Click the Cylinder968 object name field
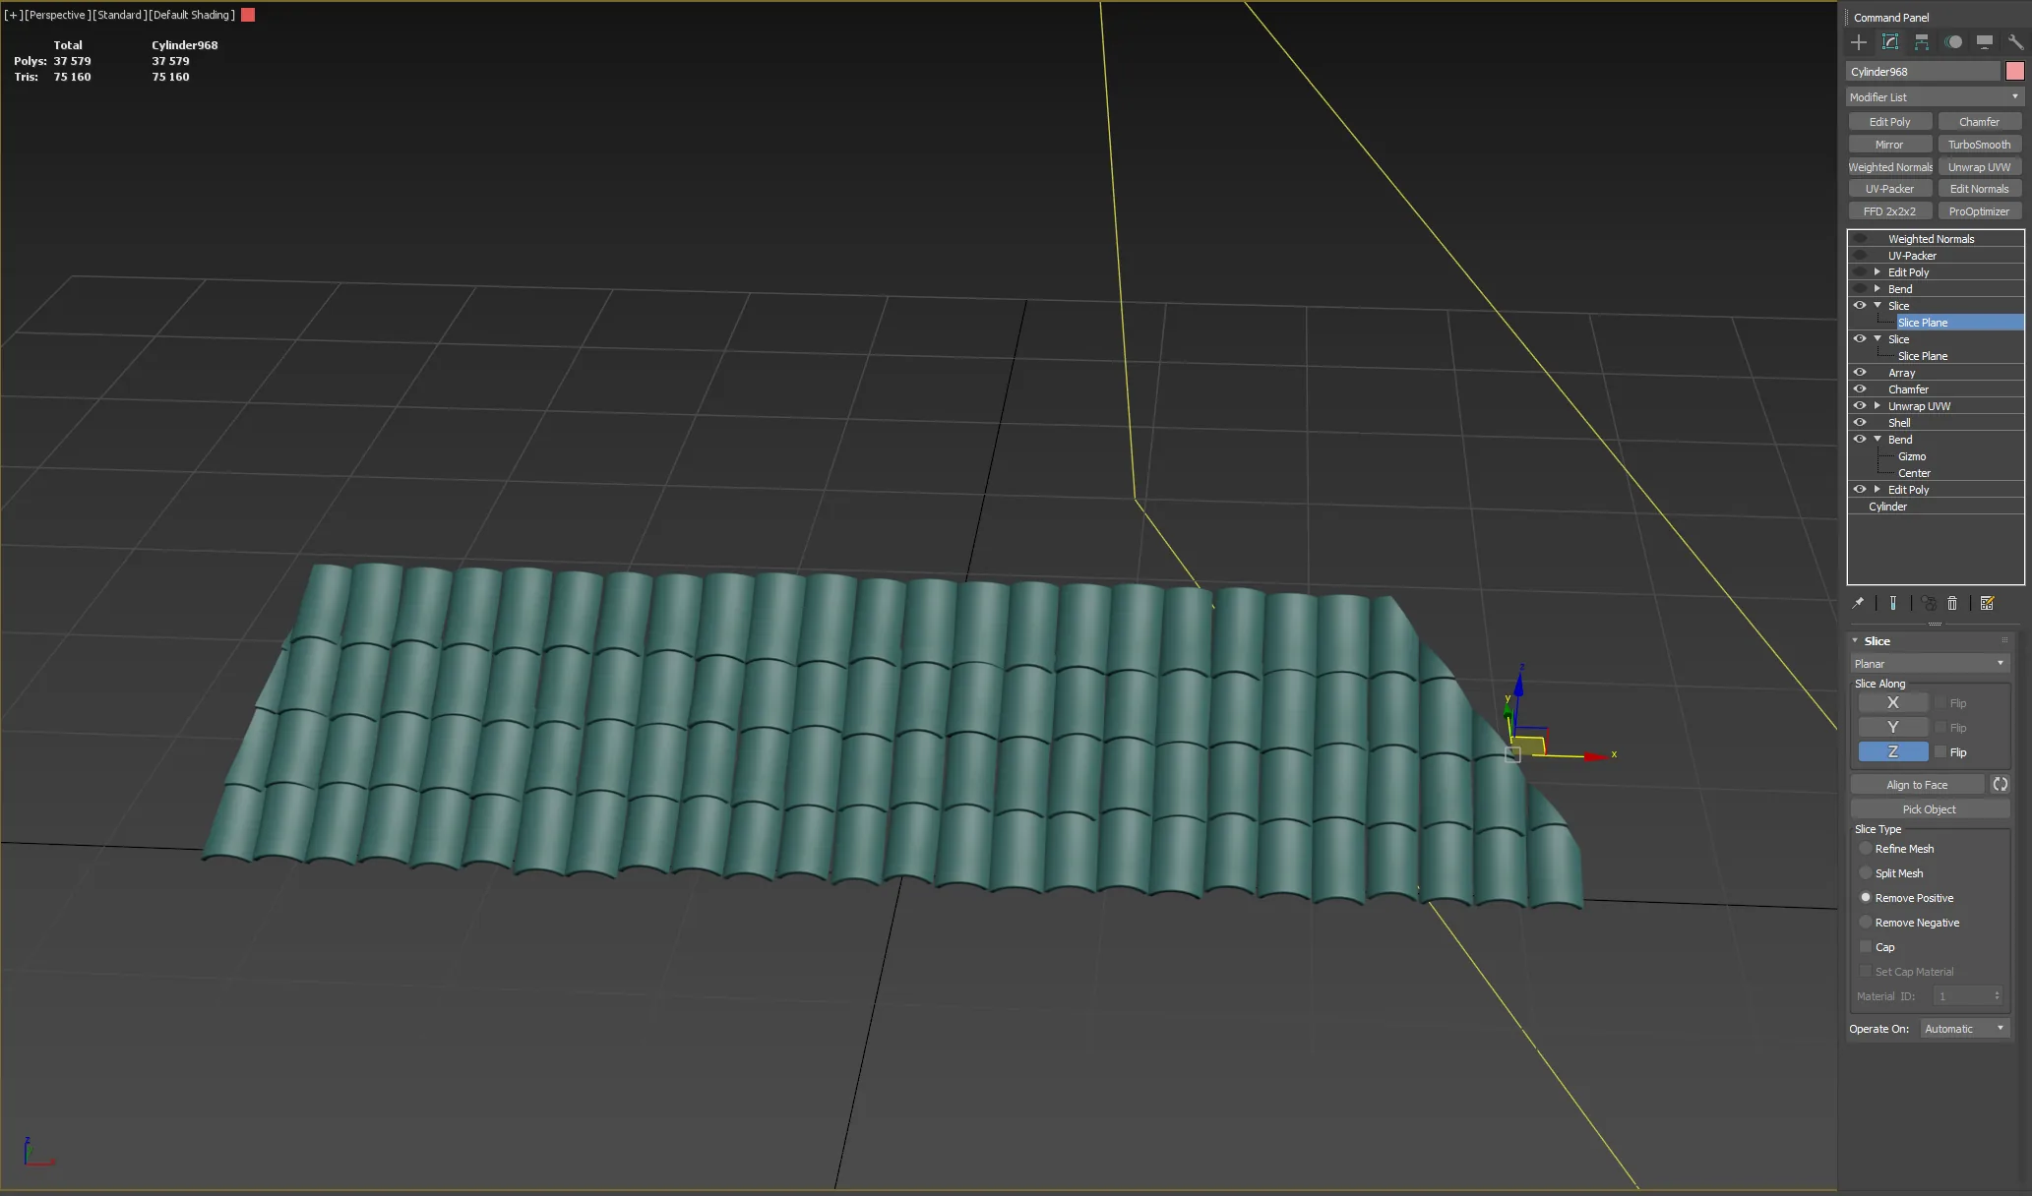The width and height of the screenshot is (2032, 1196). click(1923, 71)
